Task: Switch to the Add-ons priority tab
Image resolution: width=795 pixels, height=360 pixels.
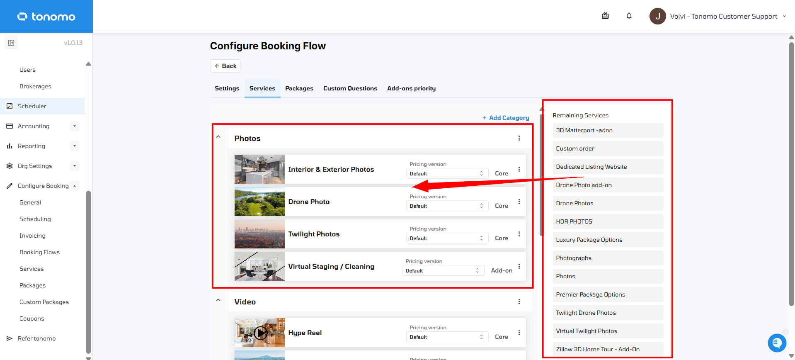Action: [x=411, y=88]
